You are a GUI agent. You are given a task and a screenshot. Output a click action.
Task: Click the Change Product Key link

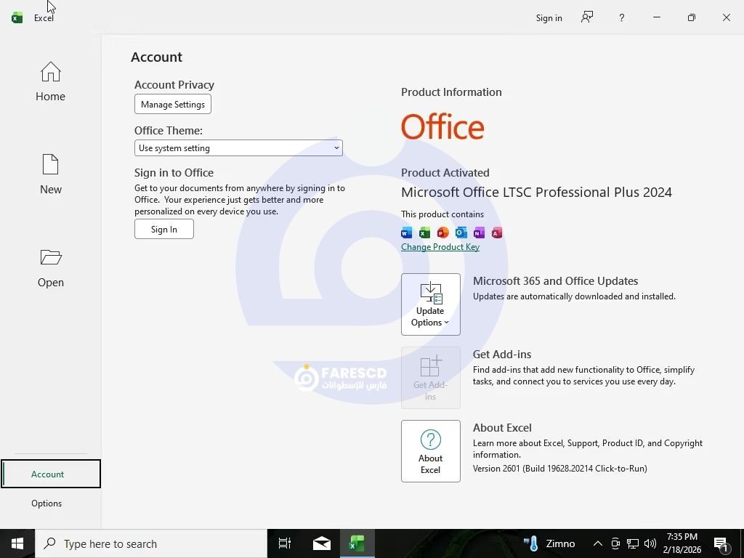tap(440, 247)
